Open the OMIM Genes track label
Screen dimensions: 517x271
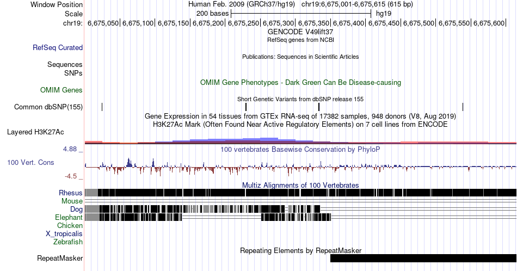click(61, 90)
